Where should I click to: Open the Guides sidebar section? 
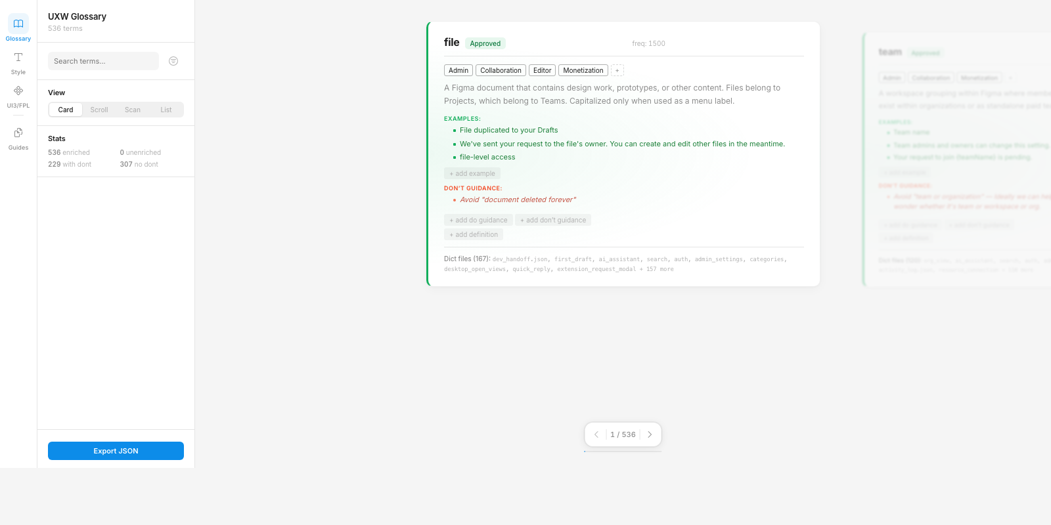coord(18,138)
